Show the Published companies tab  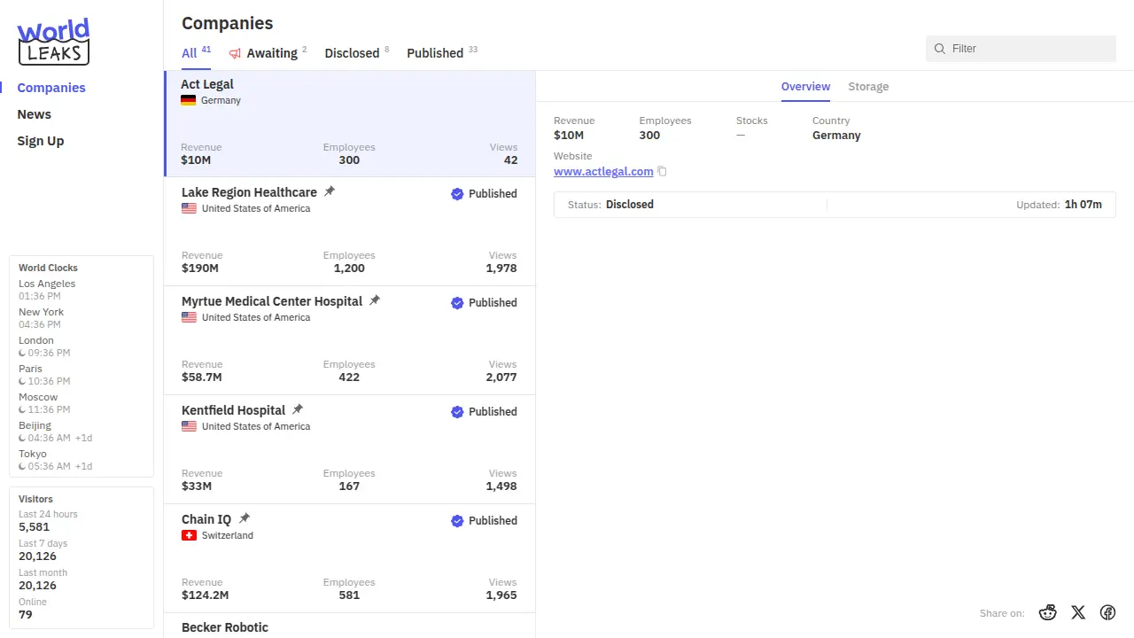pos(435,53)
